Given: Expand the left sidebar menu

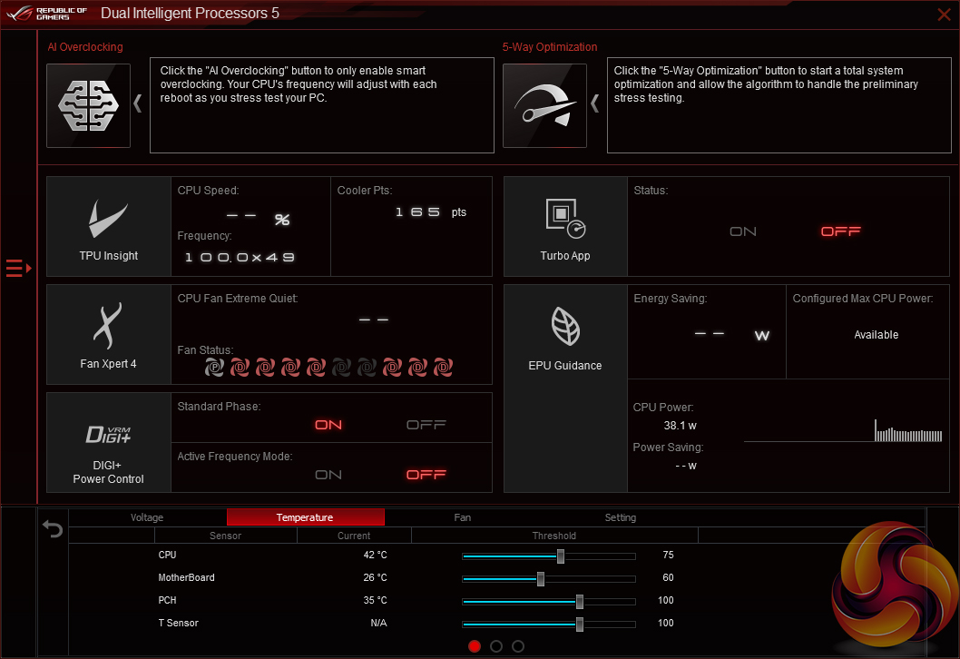Looking at the screenshot, I should click(x=18, y=268).
